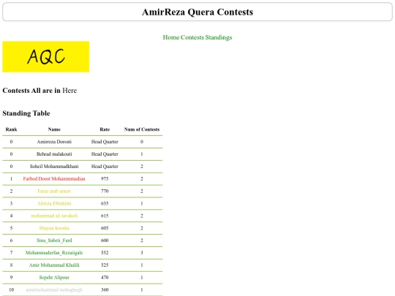Click the Name column header
The width and height of the screenshot is (395, 296).
tap(54, 129)
